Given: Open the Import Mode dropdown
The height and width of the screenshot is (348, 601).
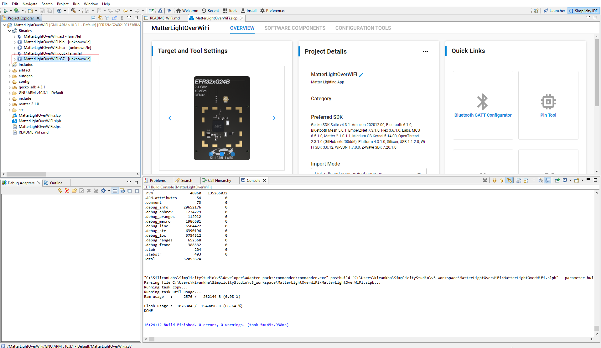Looking at the screenshot, I should [419, 173].
